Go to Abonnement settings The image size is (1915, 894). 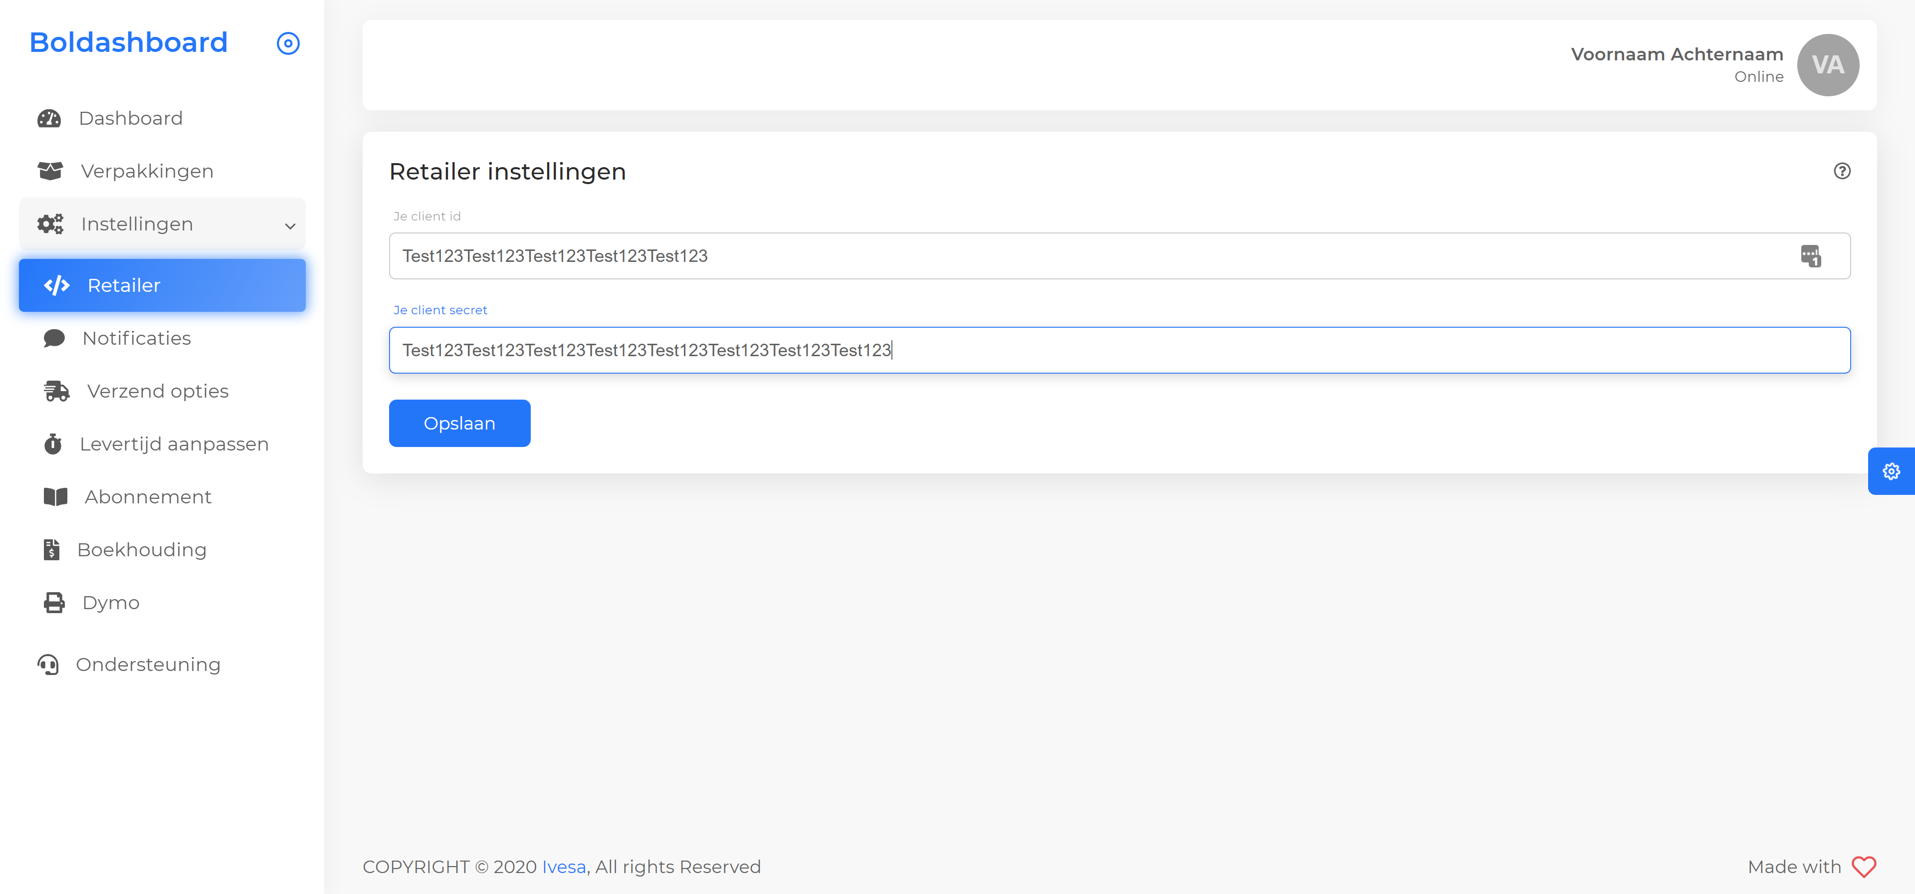(x=148, y=497)
